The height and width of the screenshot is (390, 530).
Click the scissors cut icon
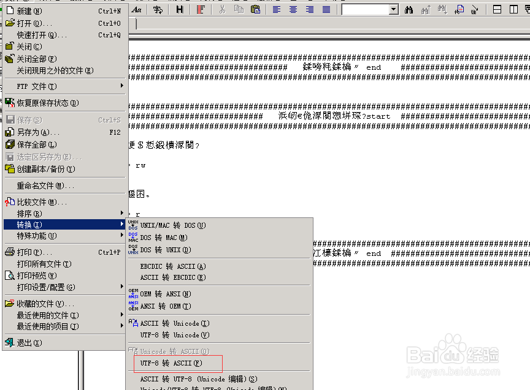222,9
